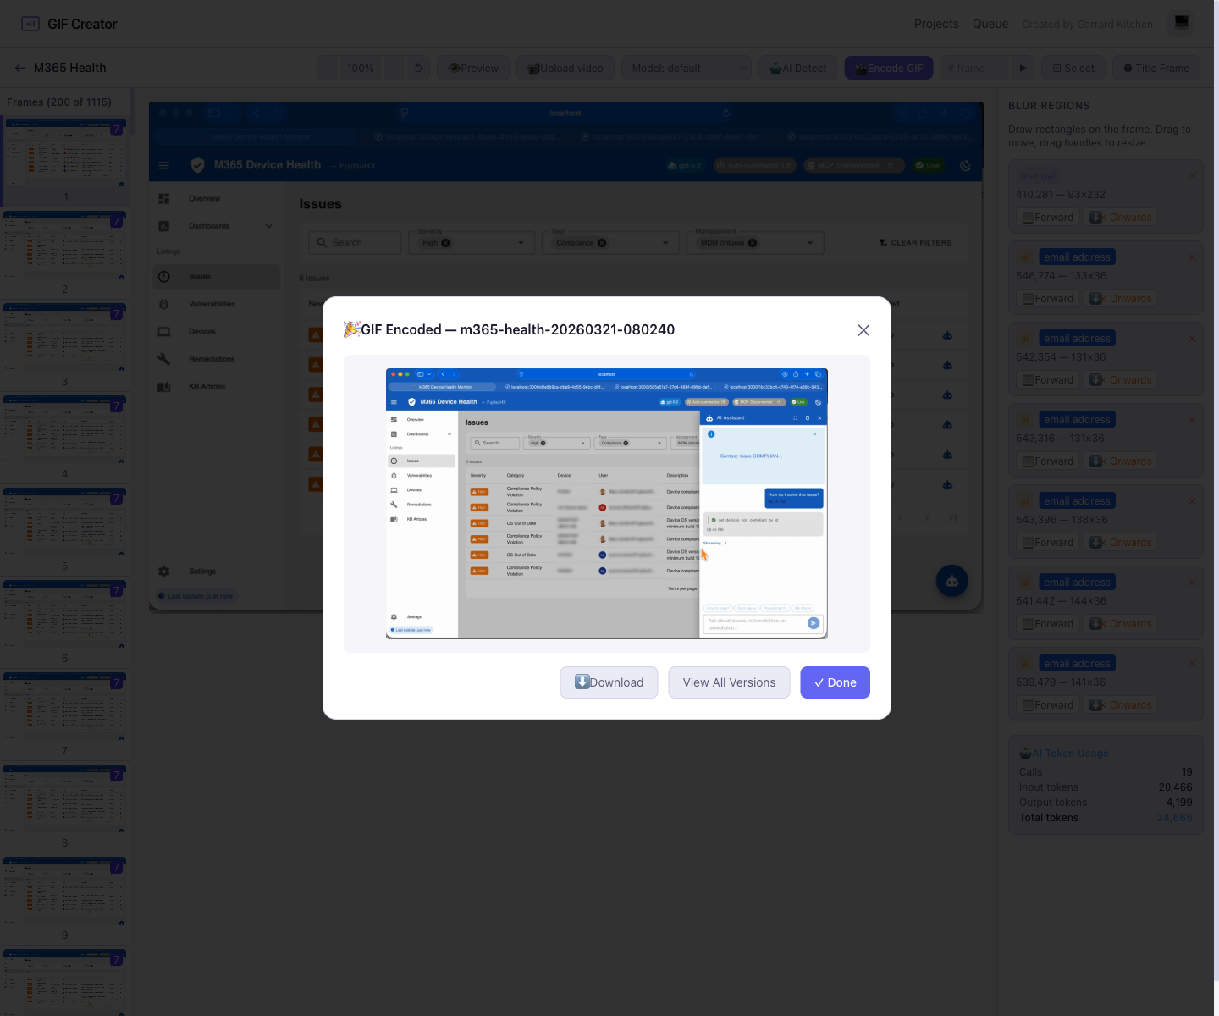This screenshot has width=1219, height=1016.
Task: Reset zoom using the refresh icon
Action: tap(418, 68)
